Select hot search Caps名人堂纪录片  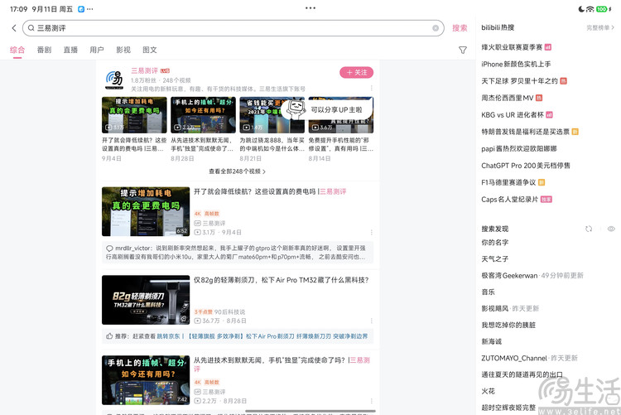[510, 200]
